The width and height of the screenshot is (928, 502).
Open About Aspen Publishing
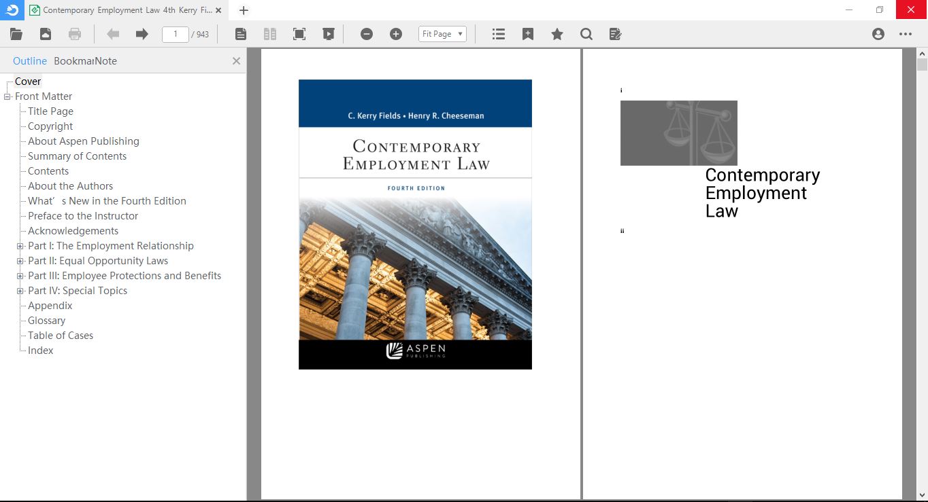click(x=84, y=141)
